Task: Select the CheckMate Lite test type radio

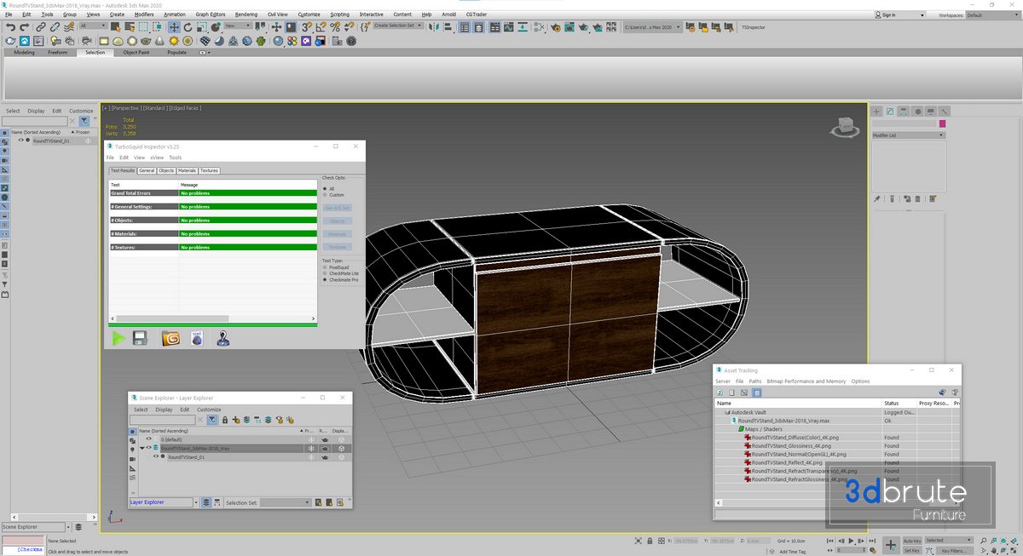Action: point(325,273)
